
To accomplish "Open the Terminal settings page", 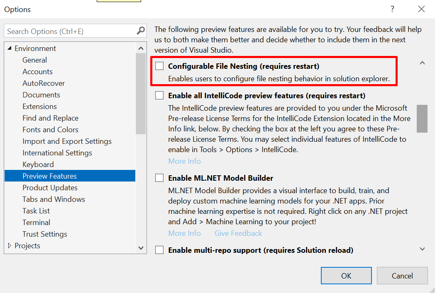I will 36,222.
